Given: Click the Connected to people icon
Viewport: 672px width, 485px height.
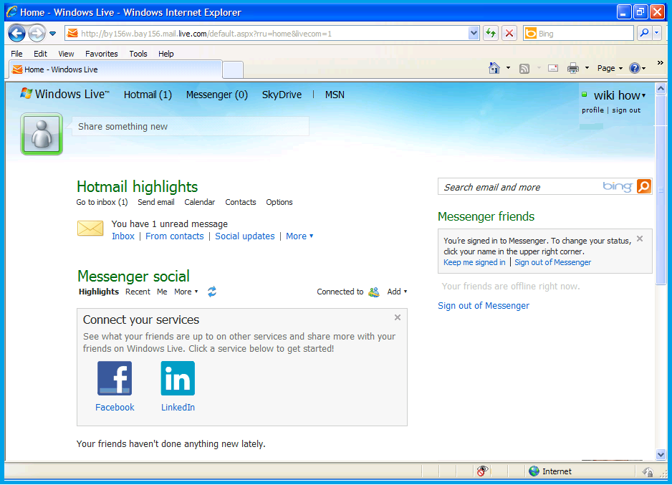Looking at the screenshot, I should [x=374, y=292].
